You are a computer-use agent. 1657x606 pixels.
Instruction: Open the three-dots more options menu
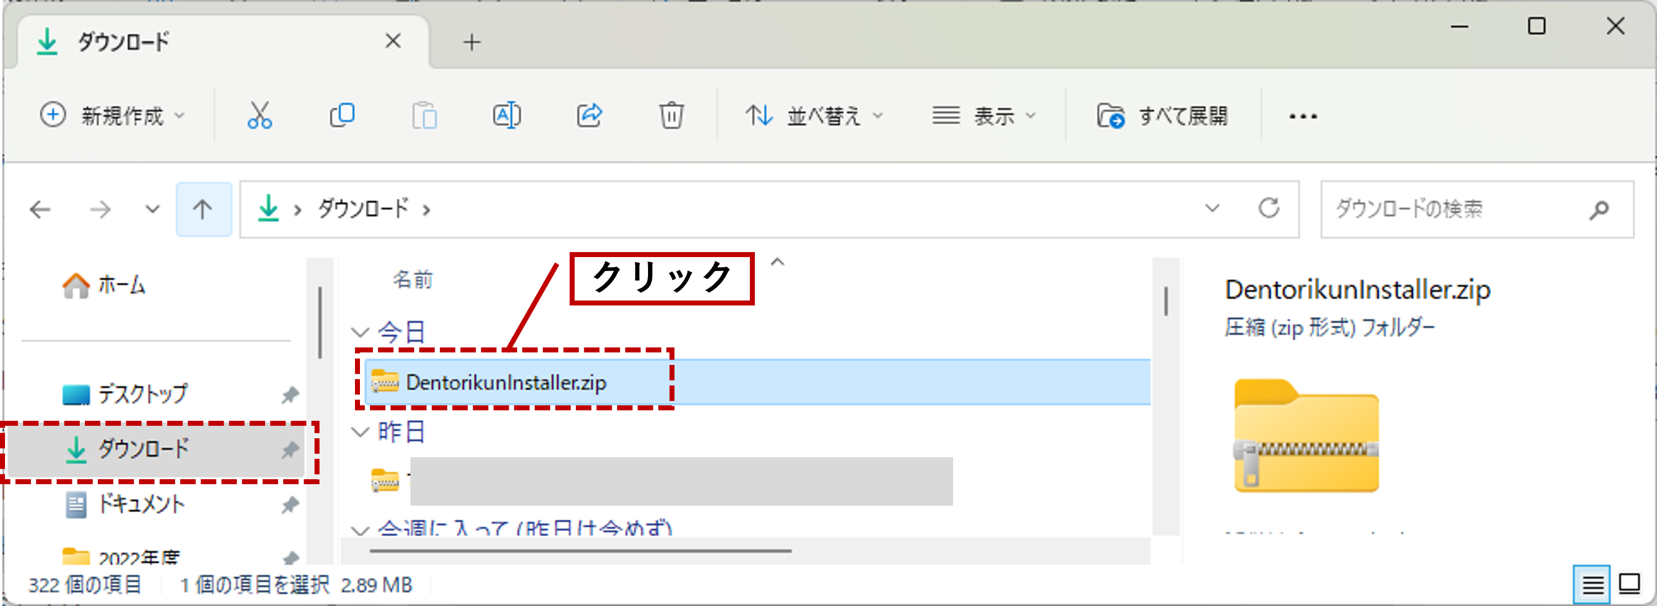point(1303,116)
